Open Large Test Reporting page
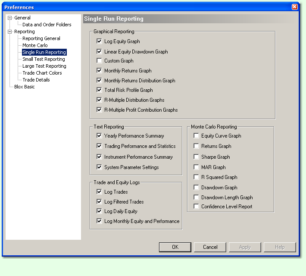This screenshot has width=306, height=276. click(x=44, y=66)
